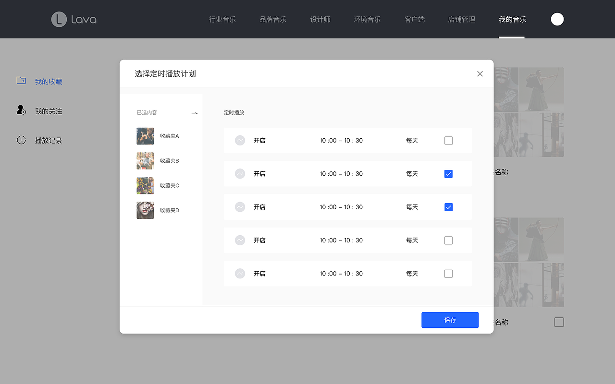The height and width of the screenshot is (384, 615).
Task: Click the 播放记录 clock icon
Action: pyautogui.click(x=21, y=140)
